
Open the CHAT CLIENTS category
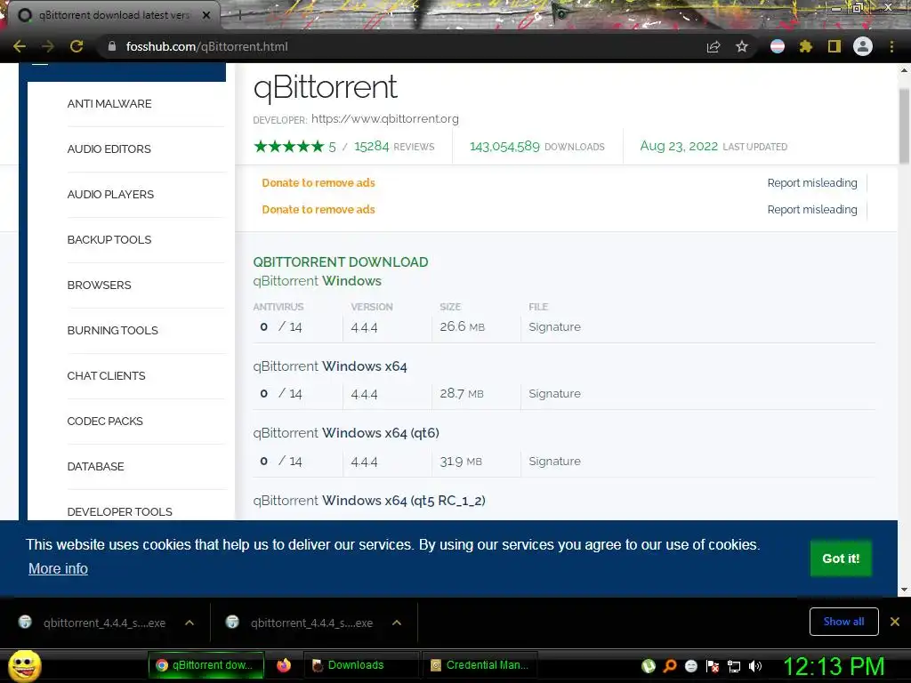coord(106,375)
